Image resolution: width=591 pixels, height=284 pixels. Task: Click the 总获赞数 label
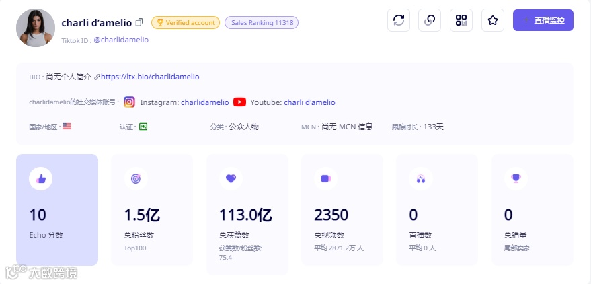tap(234, 235)
